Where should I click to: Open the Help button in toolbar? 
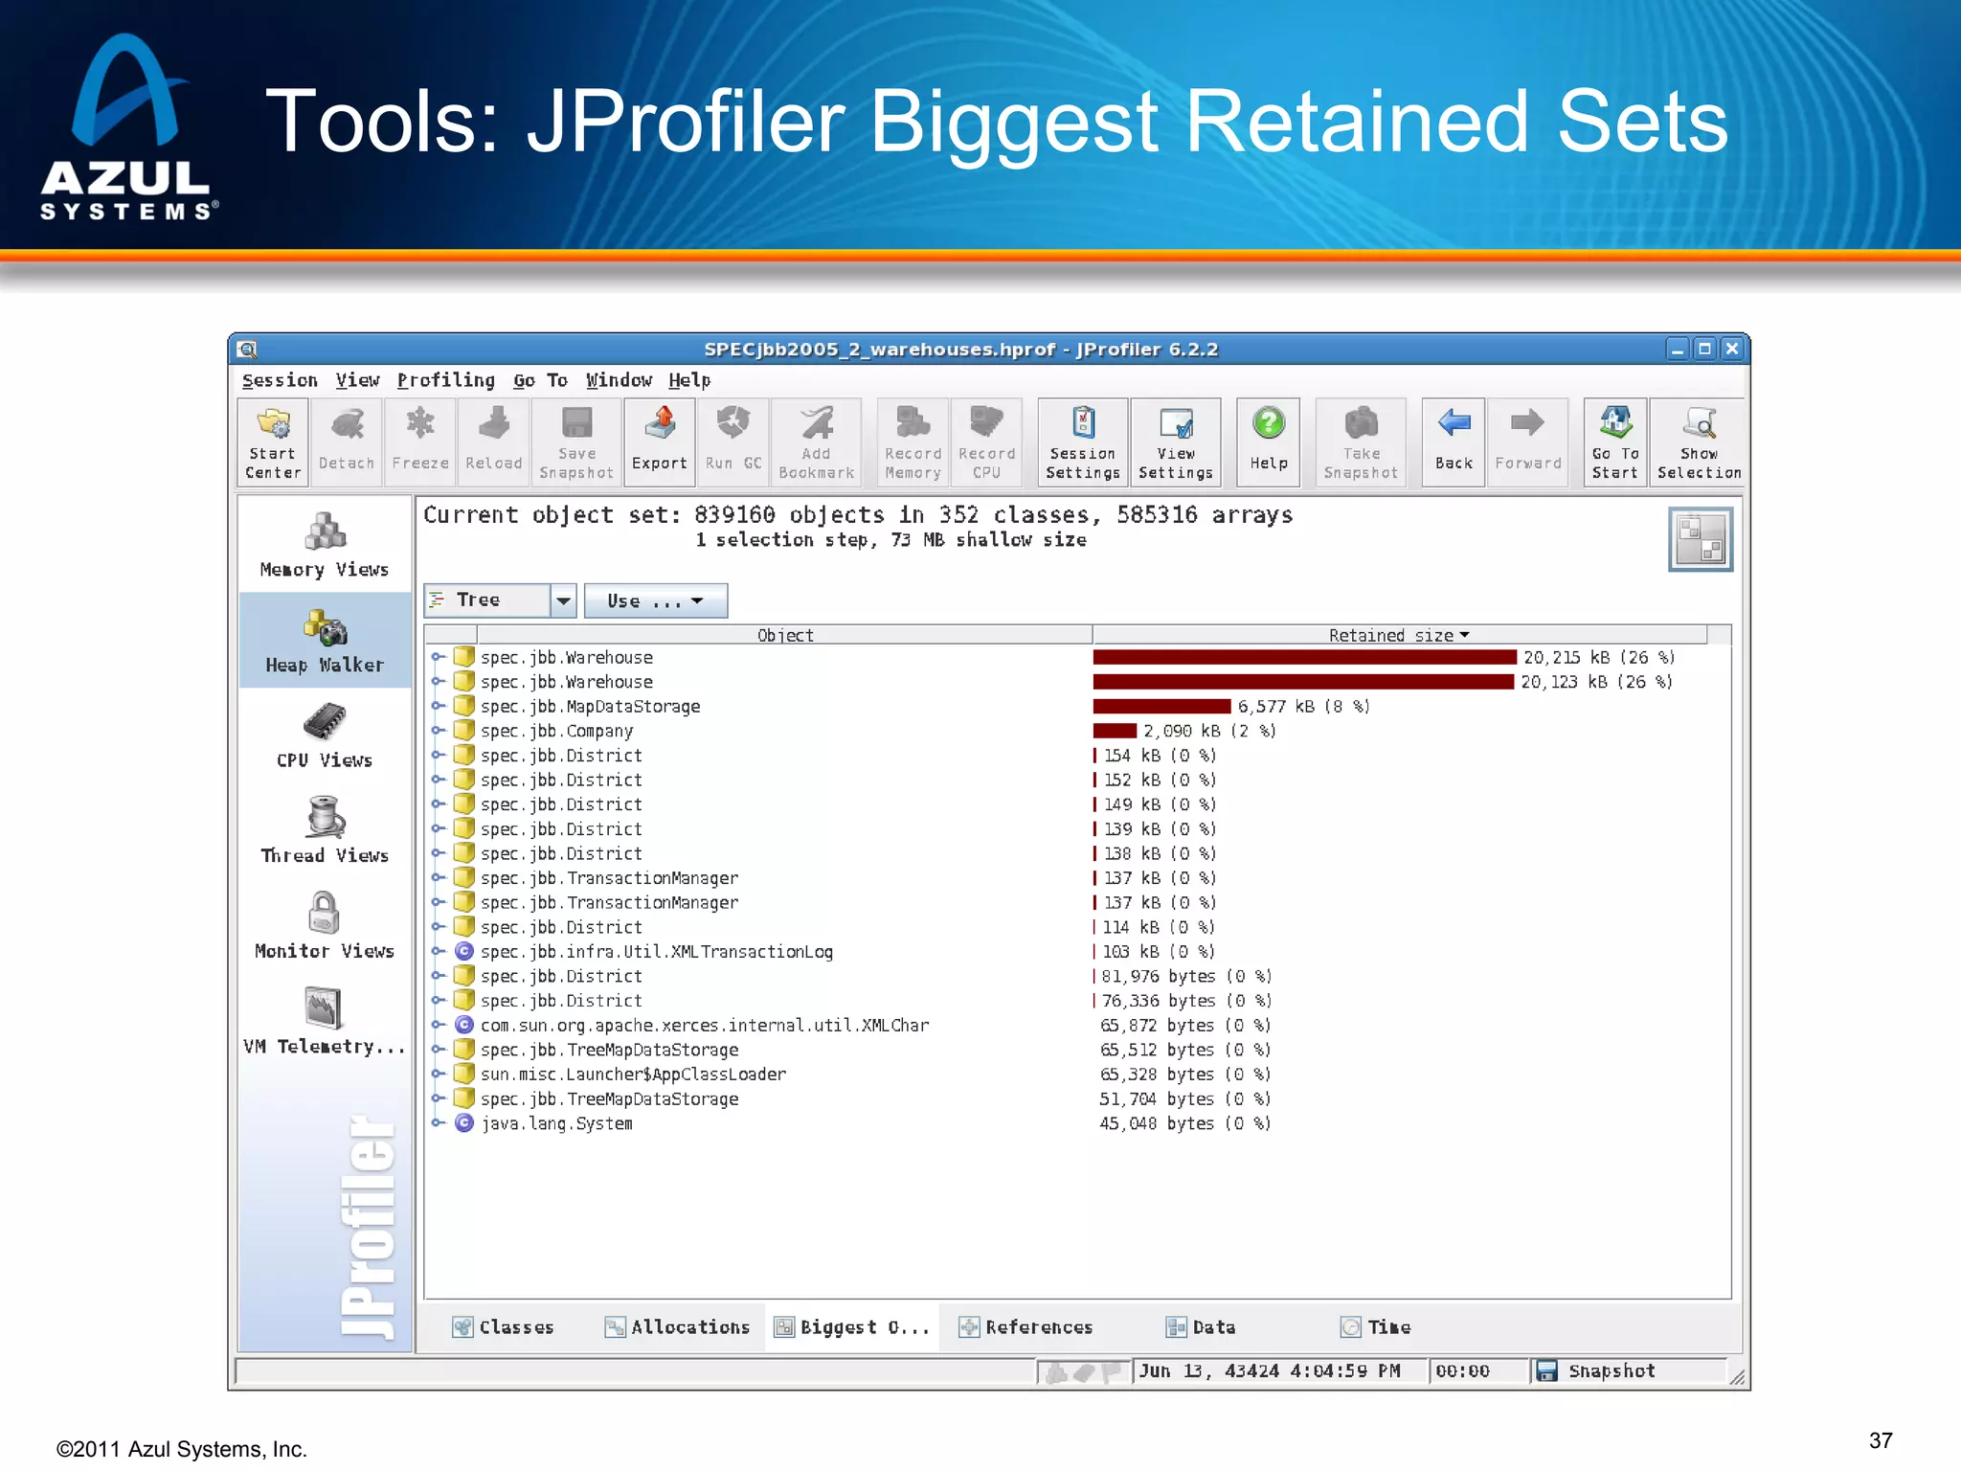(1269, 443)
